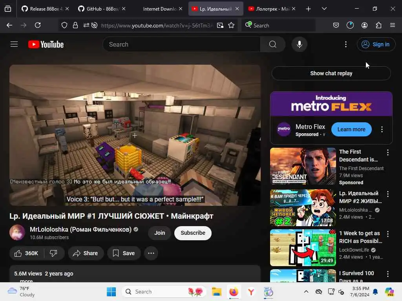Reload the page in Firefox
Screen dimensions: 402x301
point(38,25)
